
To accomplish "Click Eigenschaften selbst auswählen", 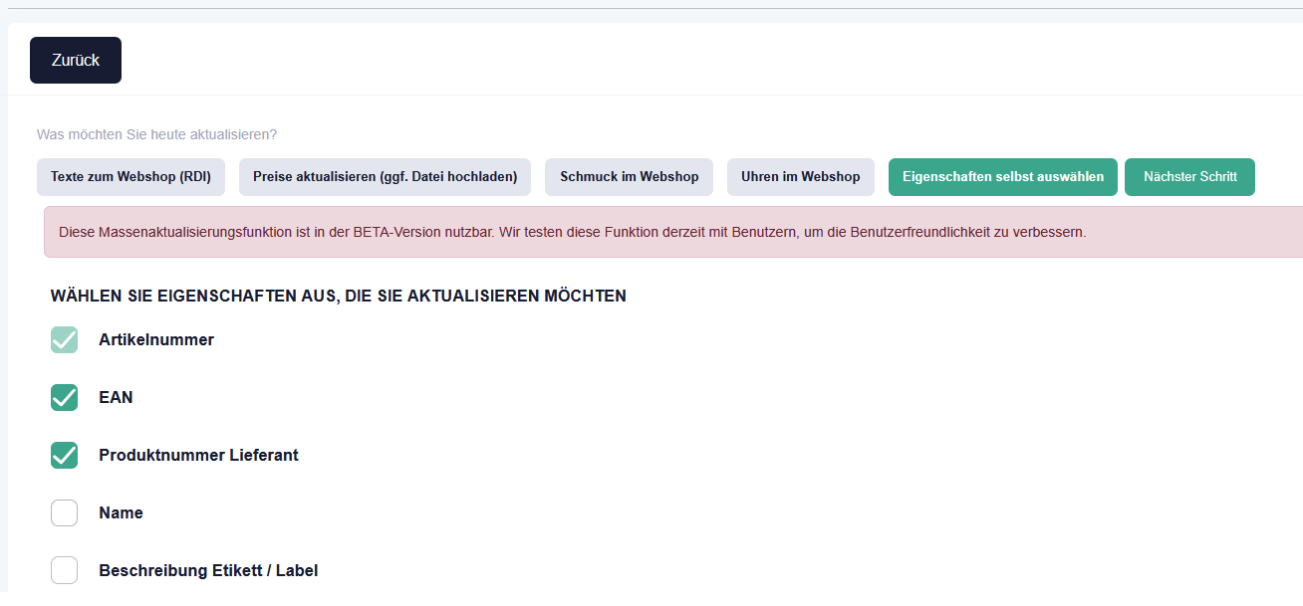I will point(1002,177).
